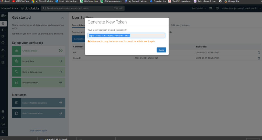Close the Get started panel
This screenshot has width=262, height=140.
tap(62, 18)
